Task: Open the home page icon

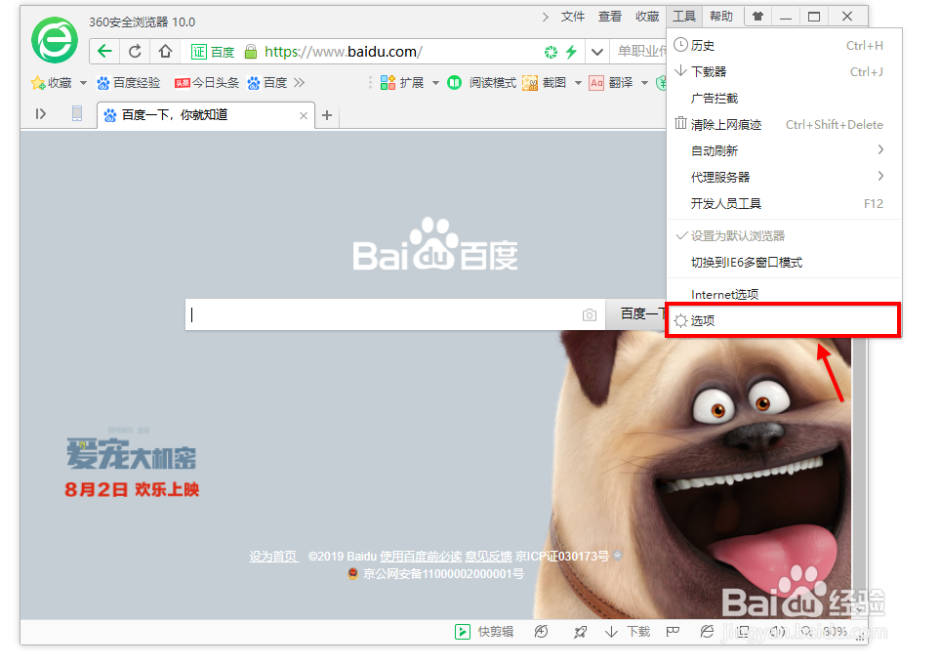Action: coord(165,52)
